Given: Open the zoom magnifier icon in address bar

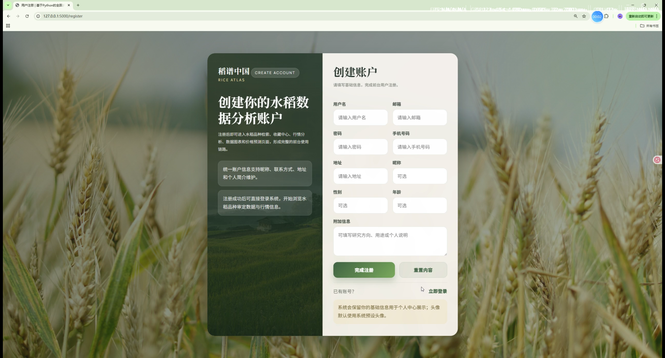Looking at the screenshot, I should tap(576, 16).
